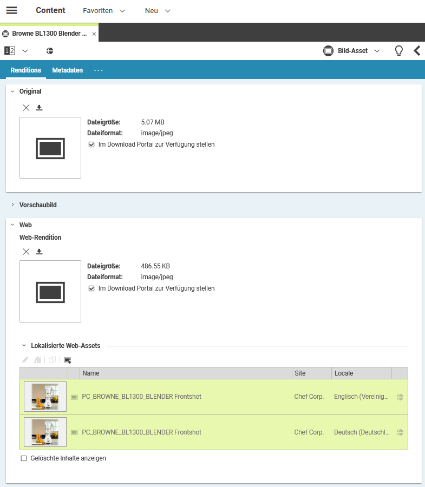Click the Englisch asset blender thumbnail

tap(45, 397)
